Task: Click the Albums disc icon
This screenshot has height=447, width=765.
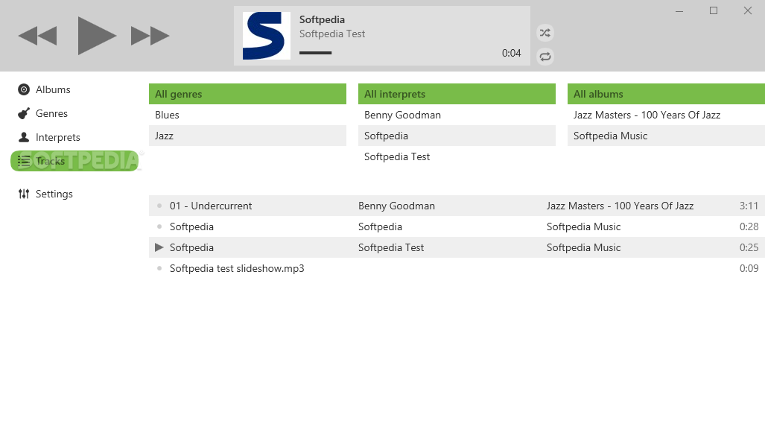Action: tap(24, 89)
